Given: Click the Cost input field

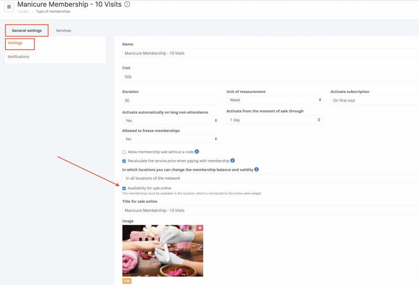Looking at the screenshot, I should (270, 77).
